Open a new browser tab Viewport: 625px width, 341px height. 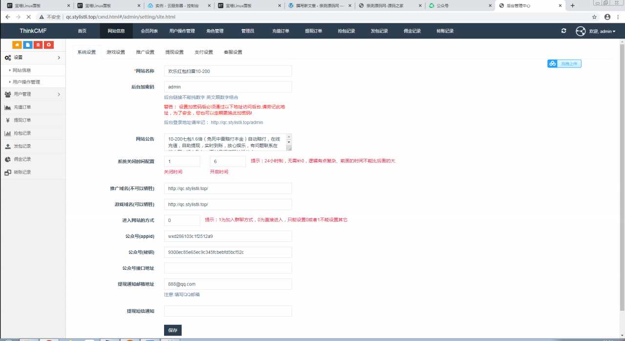coord(573,5)
